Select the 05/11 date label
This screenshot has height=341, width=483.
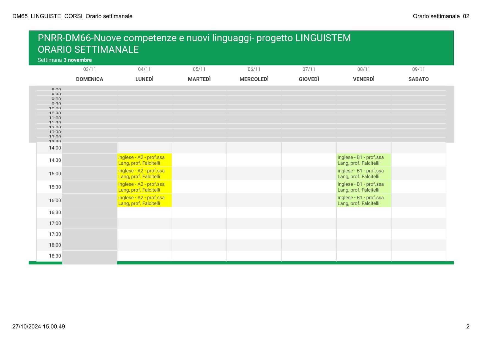click(199, 69)
